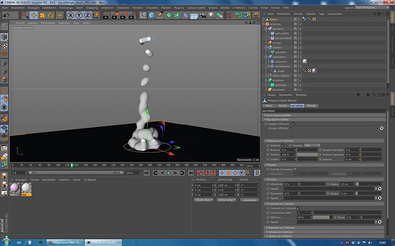Toggle the Z axis lock
The width and height of the screenshot is (395, 246).
tap(87, 15)
